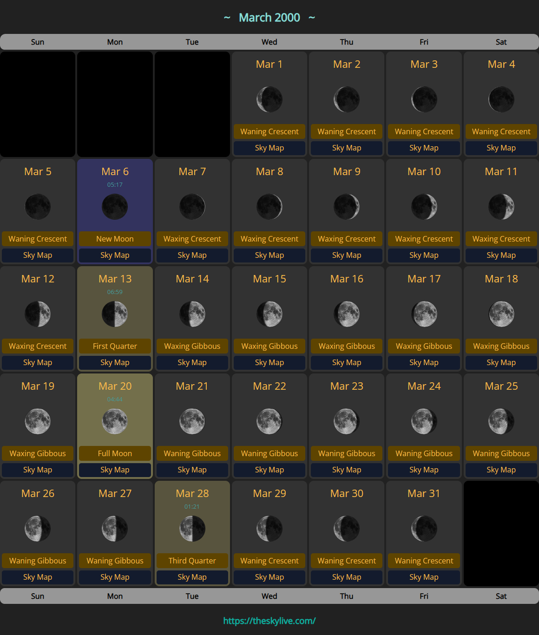Screen dimensions: 539x635
Task: Click the Full Moon label on Mar 20
Action: point(115,453)
